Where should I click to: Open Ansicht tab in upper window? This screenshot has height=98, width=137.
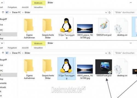click(25, 7)
